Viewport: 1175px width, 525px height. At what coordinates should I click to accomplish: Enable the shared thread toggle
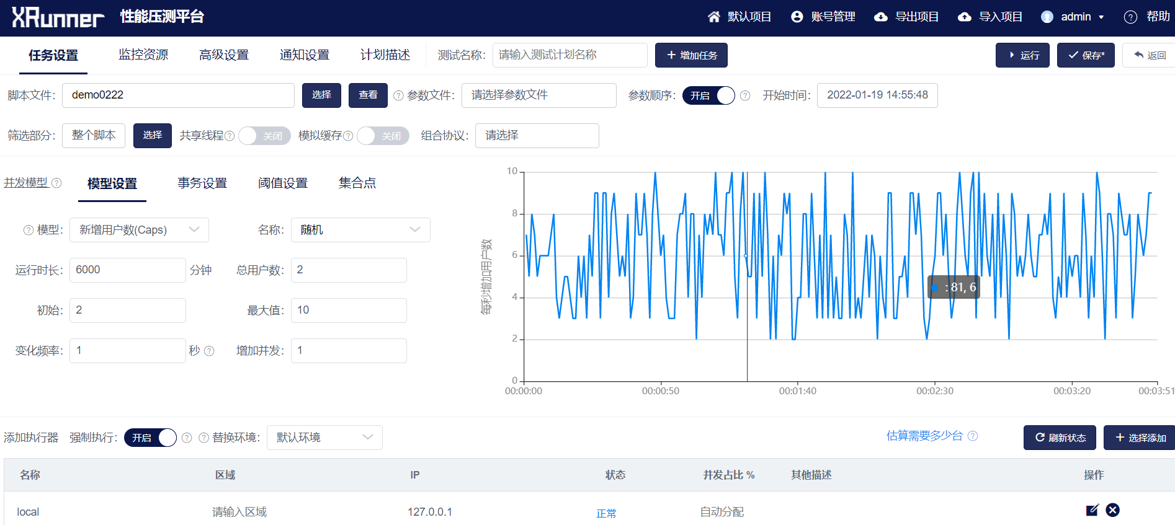click(x=264, y=136)
